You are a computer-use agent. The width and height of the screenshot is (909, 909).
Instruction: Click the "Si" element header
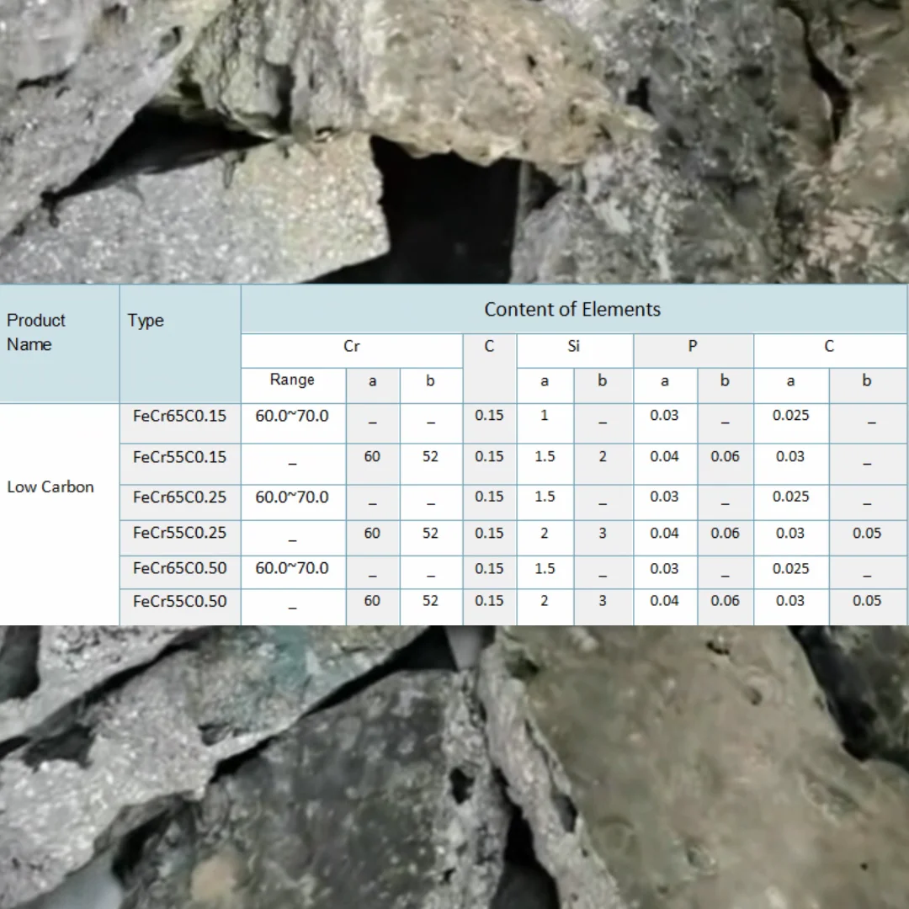point(574,346)
